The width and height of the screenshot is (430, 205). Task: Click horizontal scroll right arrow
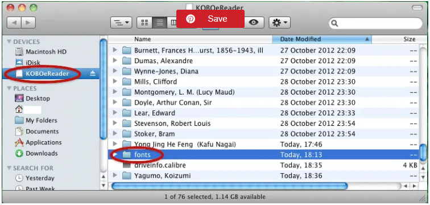(414, 186)
